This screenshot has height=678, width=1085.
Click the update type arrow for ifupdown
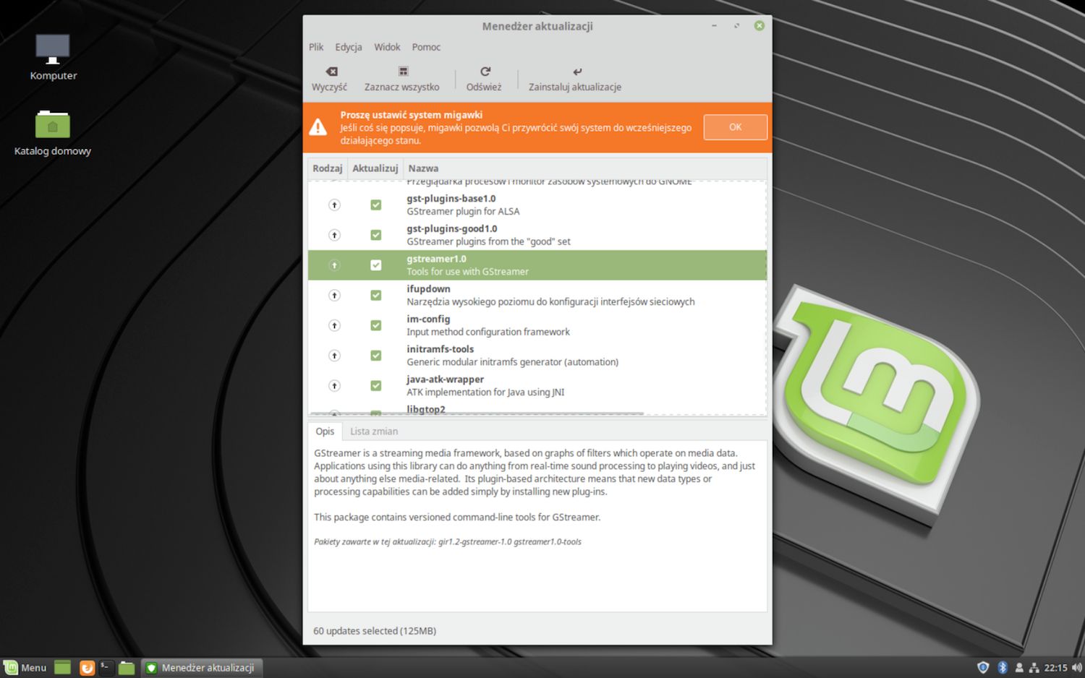pos(334,295)
